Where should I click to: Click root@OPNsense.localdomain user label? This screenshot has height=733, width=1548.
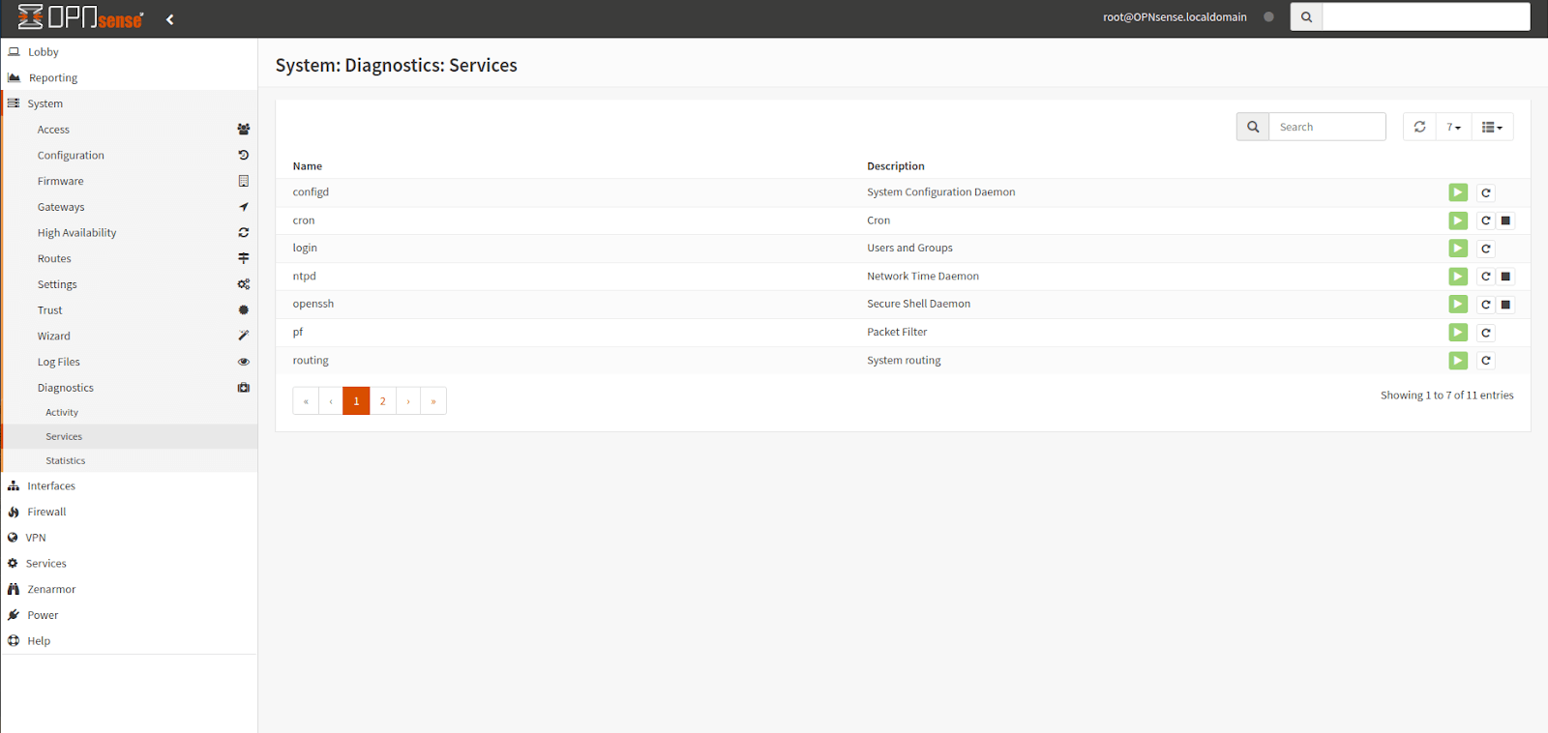[1175, 17]
